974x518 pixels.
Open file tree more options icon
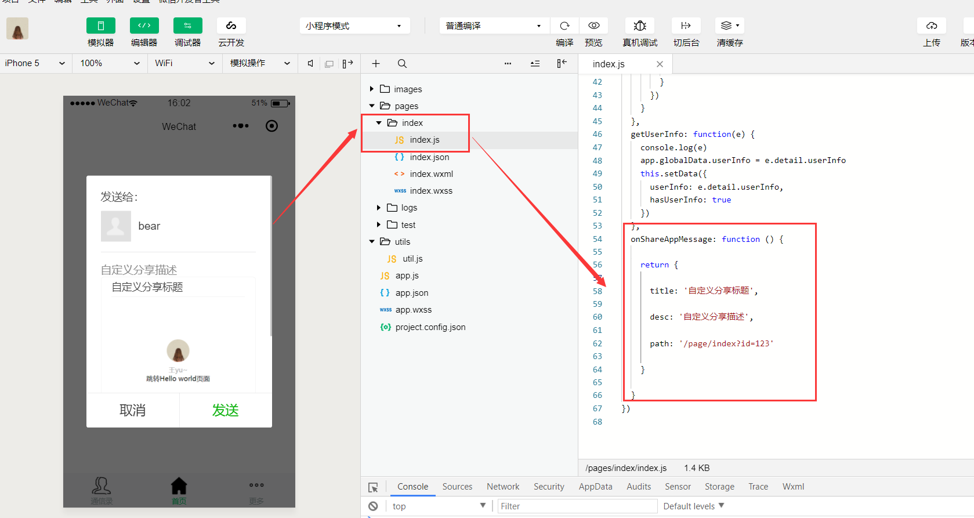[508, 63]
